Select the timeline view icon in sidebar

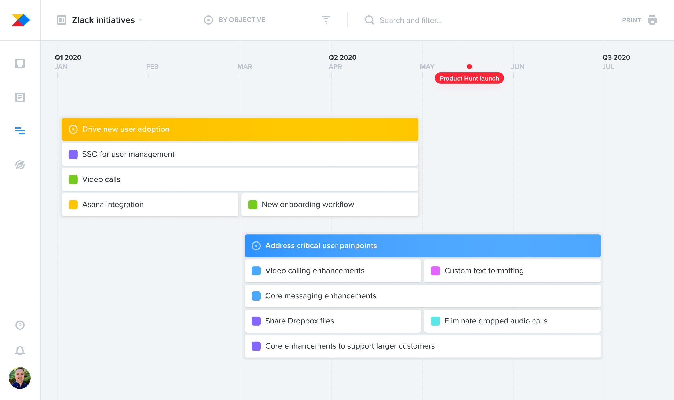point(20,131)
